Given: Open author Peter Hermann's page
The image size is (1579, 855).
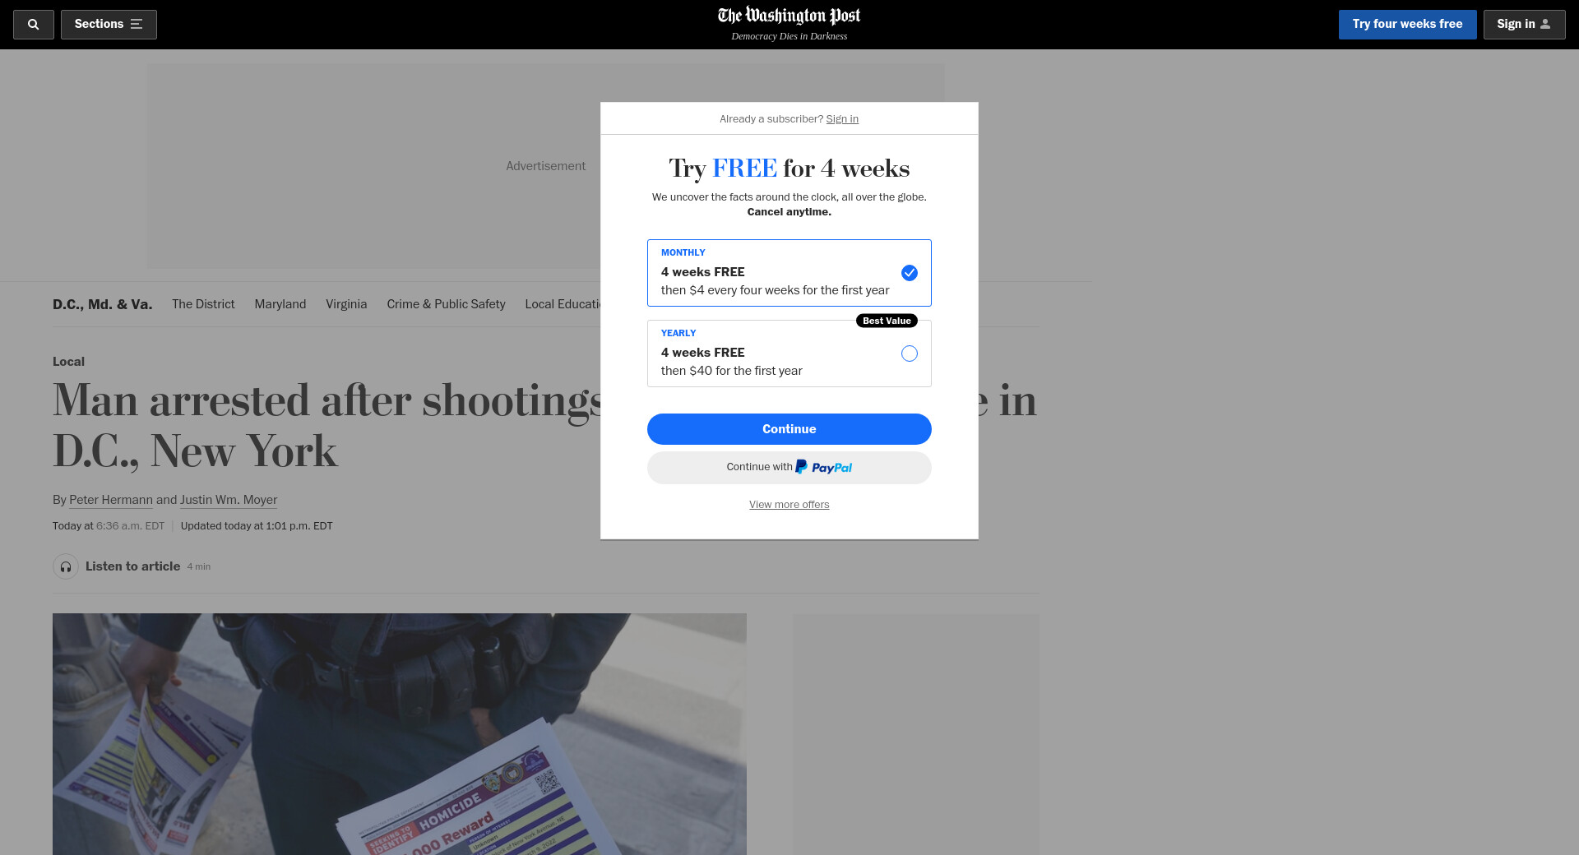Looking at the screenshot, I should (x=111, y=500).
